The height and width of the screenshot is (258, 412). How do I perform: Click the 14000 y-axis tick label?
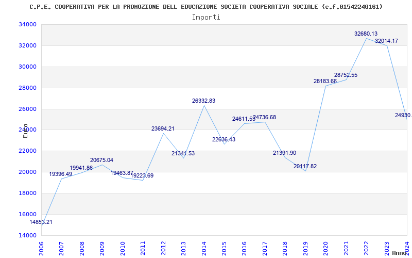[x=27, y=235]
